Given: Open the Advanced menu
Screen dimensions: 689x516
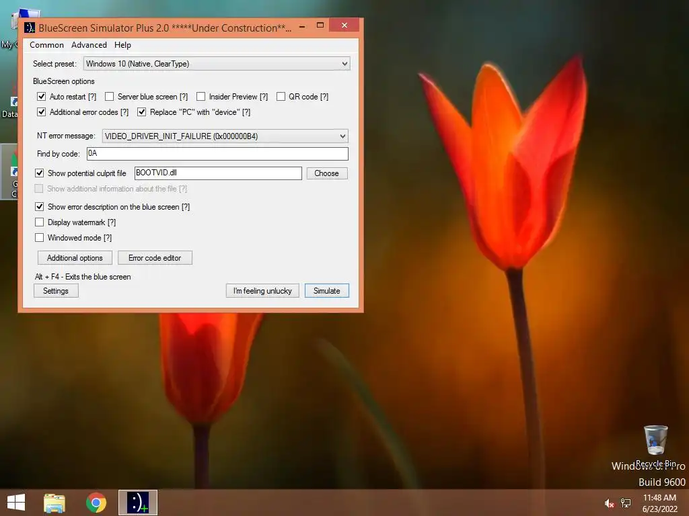Looking at the screenshot, I should 89,45.
